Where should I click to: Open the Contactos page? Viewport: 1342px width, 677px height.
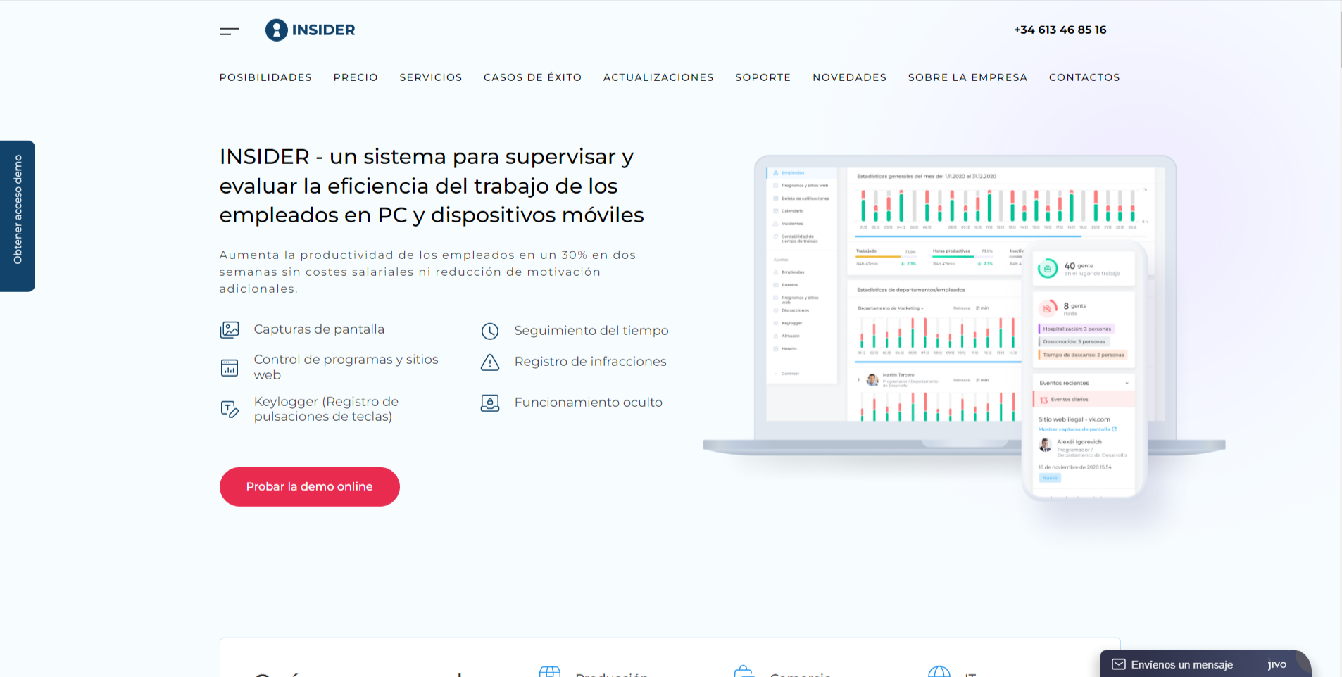click(x=1084, y=77)
